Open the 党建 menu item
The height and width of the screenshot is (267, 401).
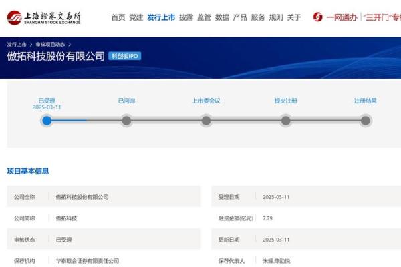(x=136, y=17)
